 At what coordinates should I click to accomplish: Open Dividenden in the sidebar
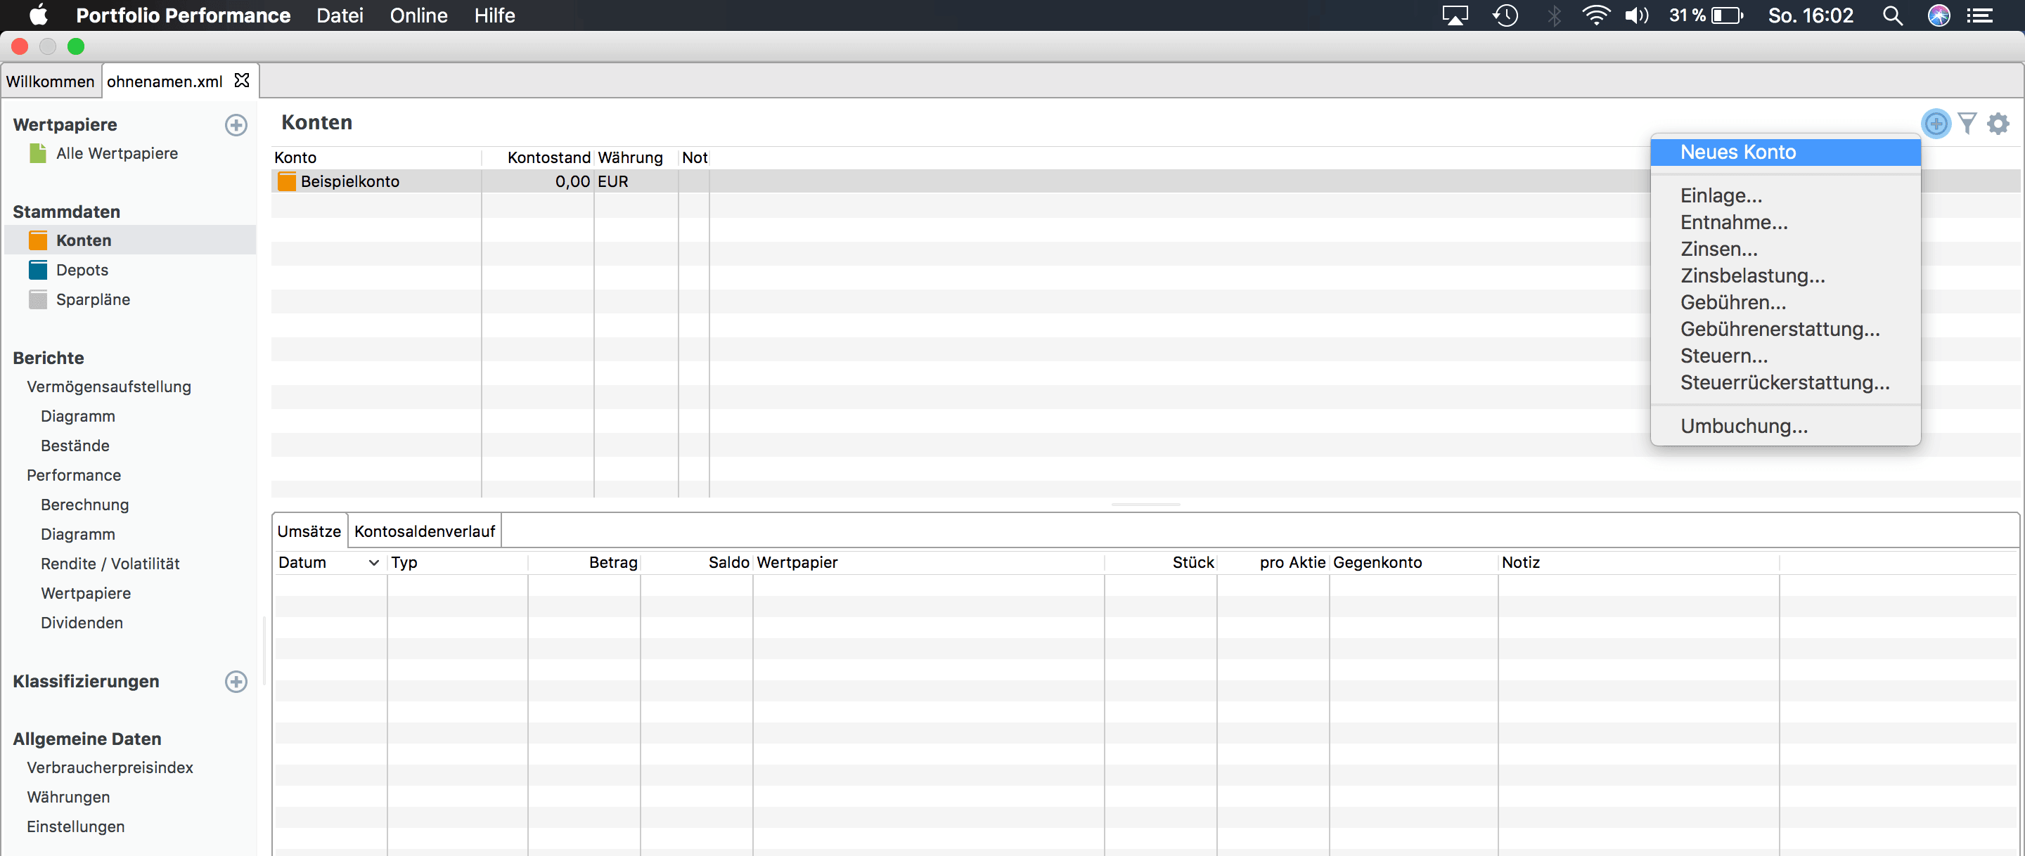82,622
